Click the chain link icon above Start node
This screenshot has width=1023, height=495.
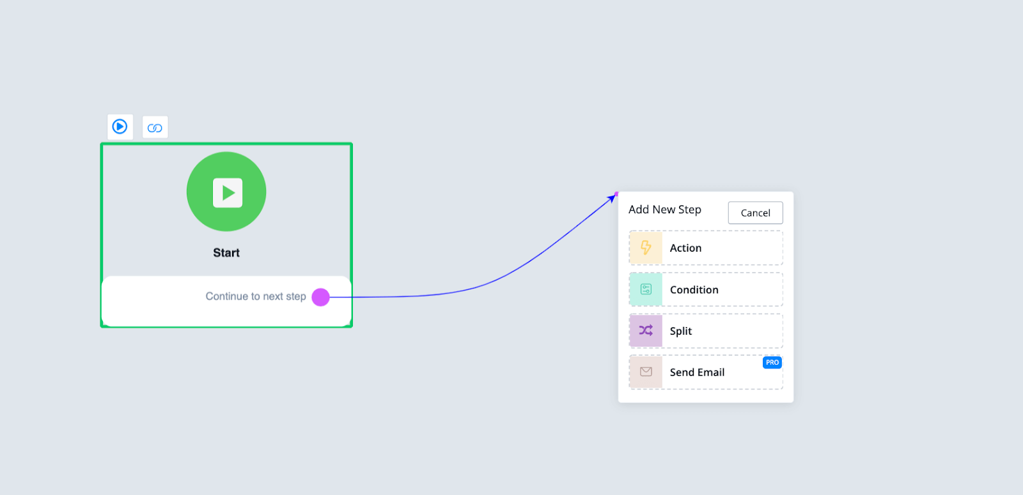155,128
